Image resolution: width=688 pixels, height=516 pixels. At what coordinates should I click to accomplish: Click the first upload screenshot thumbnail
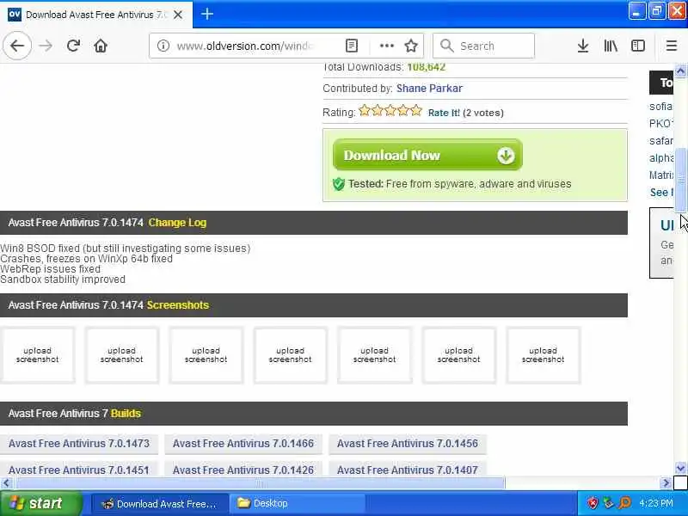(37, 355)
